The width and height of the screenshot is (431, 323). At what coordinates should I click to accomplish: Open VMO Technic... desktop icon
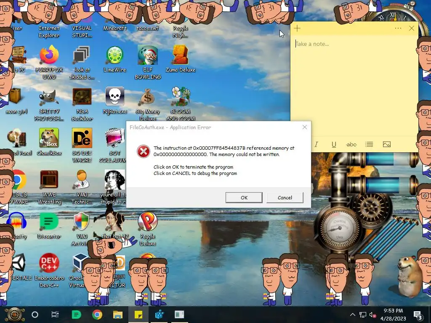82,180
